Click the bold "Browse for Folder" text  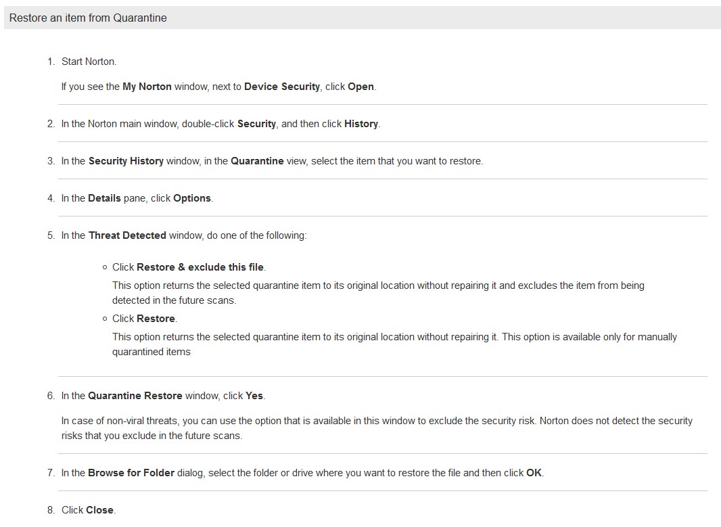(x=131, y=474)
